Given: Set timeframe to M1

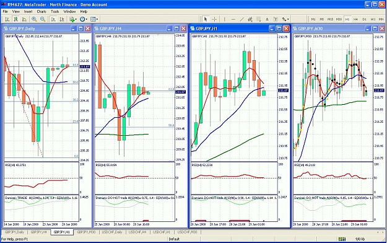Looking at the screenshot, I should [x=313, y=19].
